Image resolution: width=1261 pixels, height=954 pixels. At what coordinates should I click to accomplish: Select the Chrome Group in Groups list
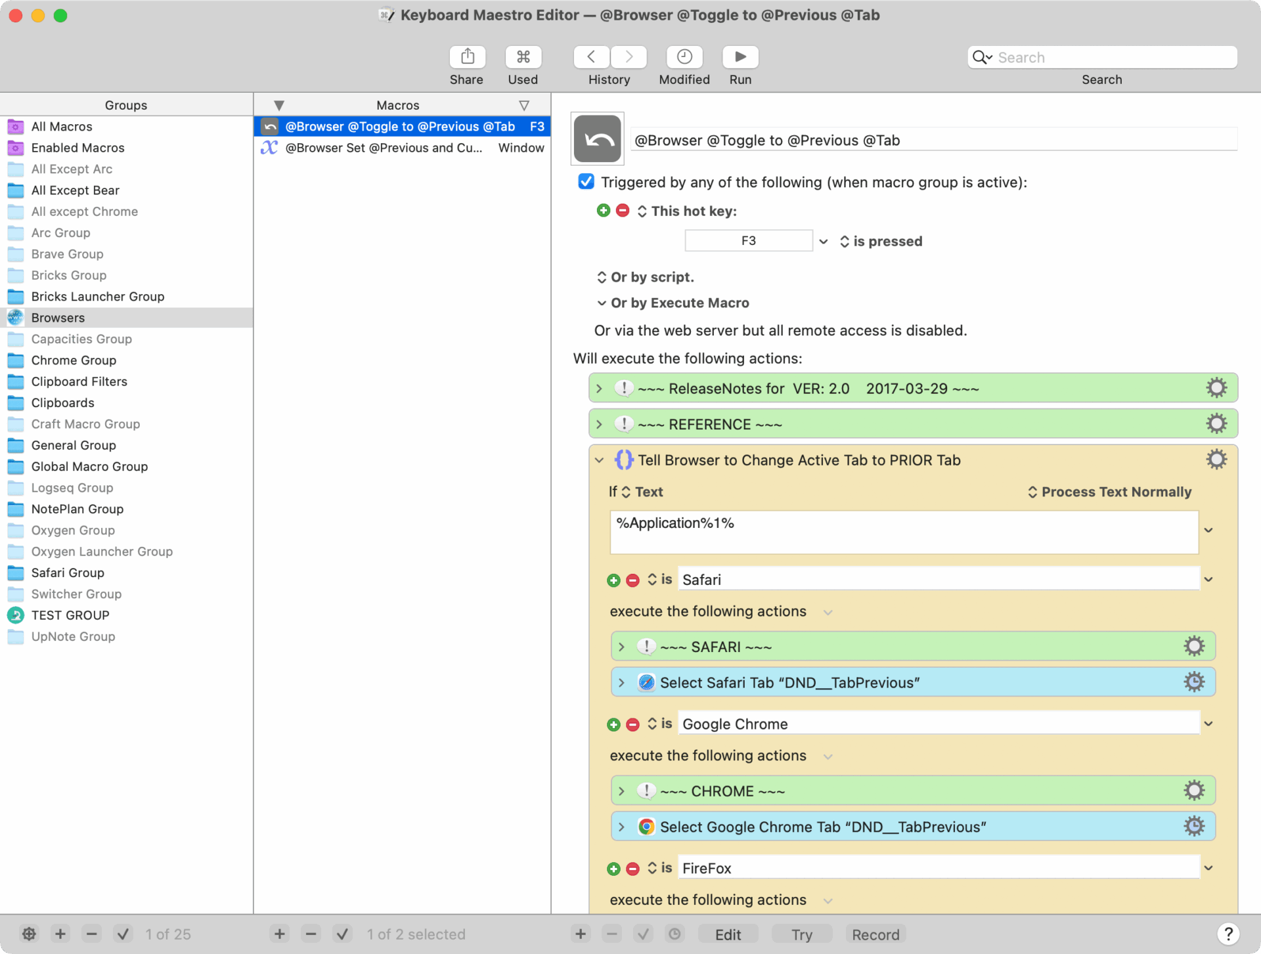(x=74, y=360)
